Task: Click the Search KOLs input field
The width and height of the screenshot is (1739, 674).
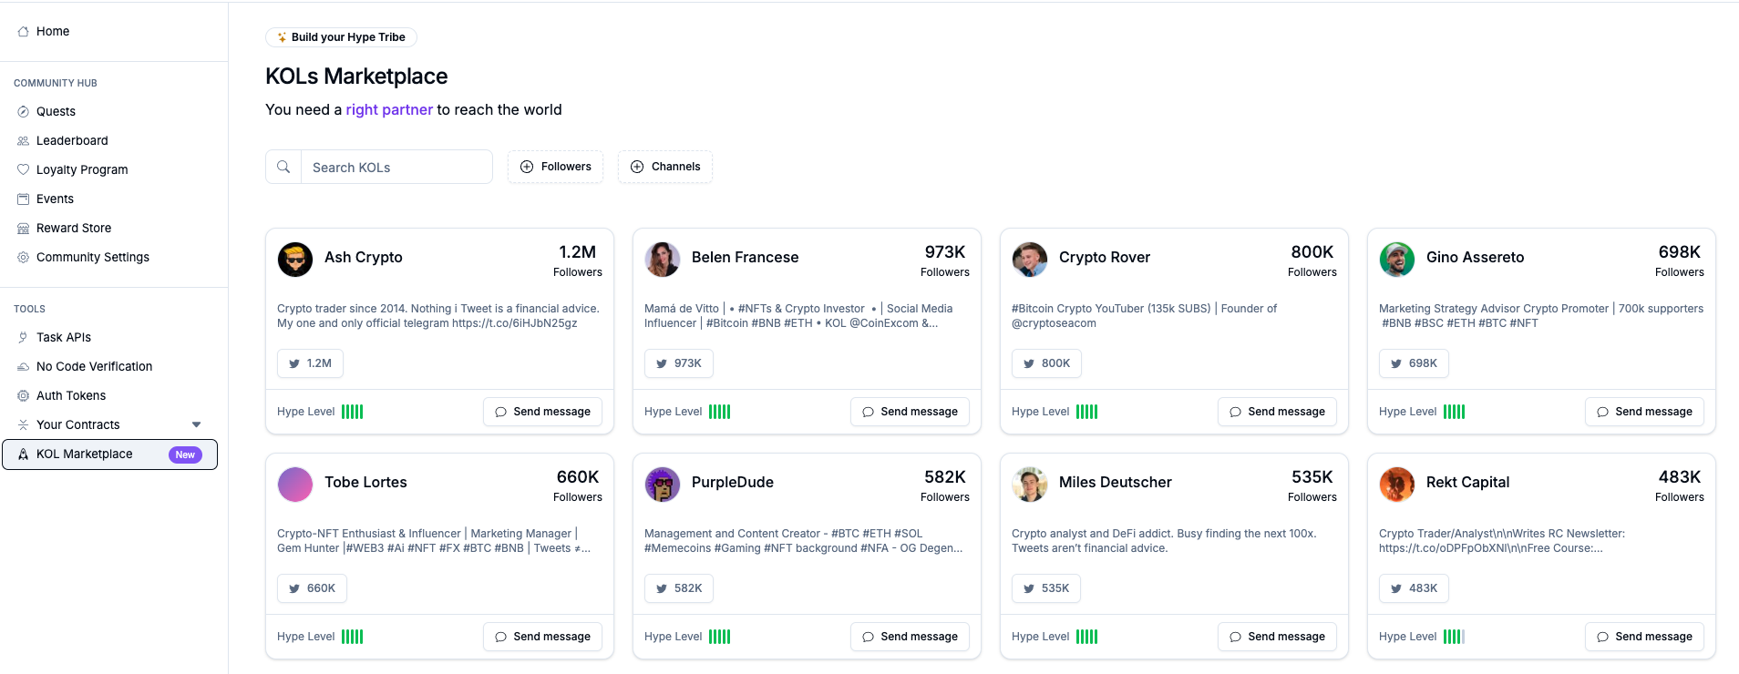Action: point(396,168)
